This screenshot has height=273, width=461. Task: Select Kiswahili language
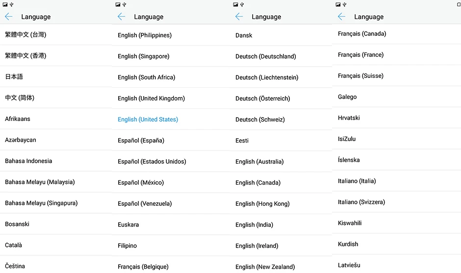coord(350,223)
